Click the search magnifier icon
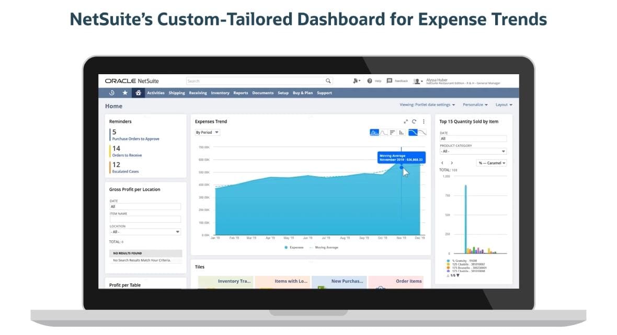Image resolution: width=617 pixels, height=335 pixels. tap(328, 80)
